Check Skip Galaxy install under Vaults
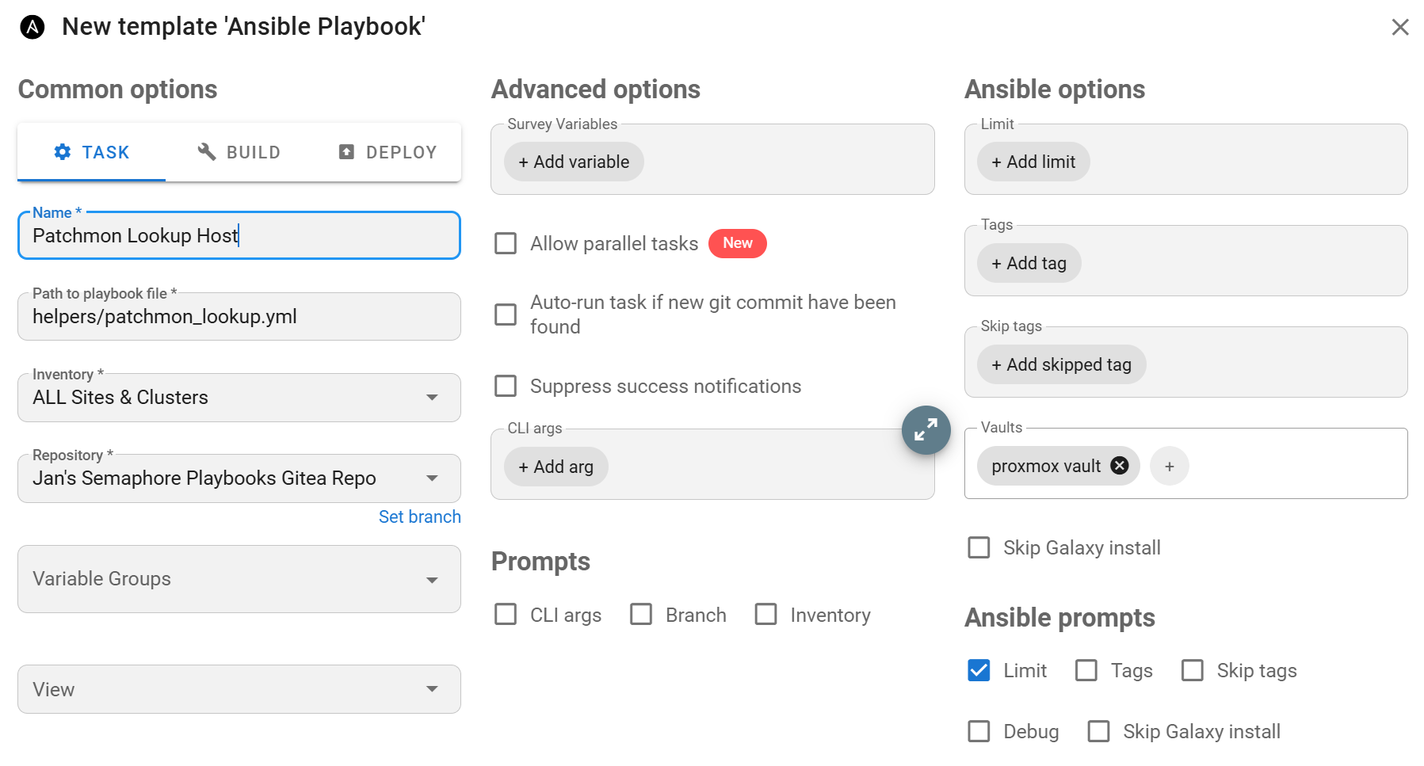This screenshot has width=1424, height=766. (x=979, y=547)
